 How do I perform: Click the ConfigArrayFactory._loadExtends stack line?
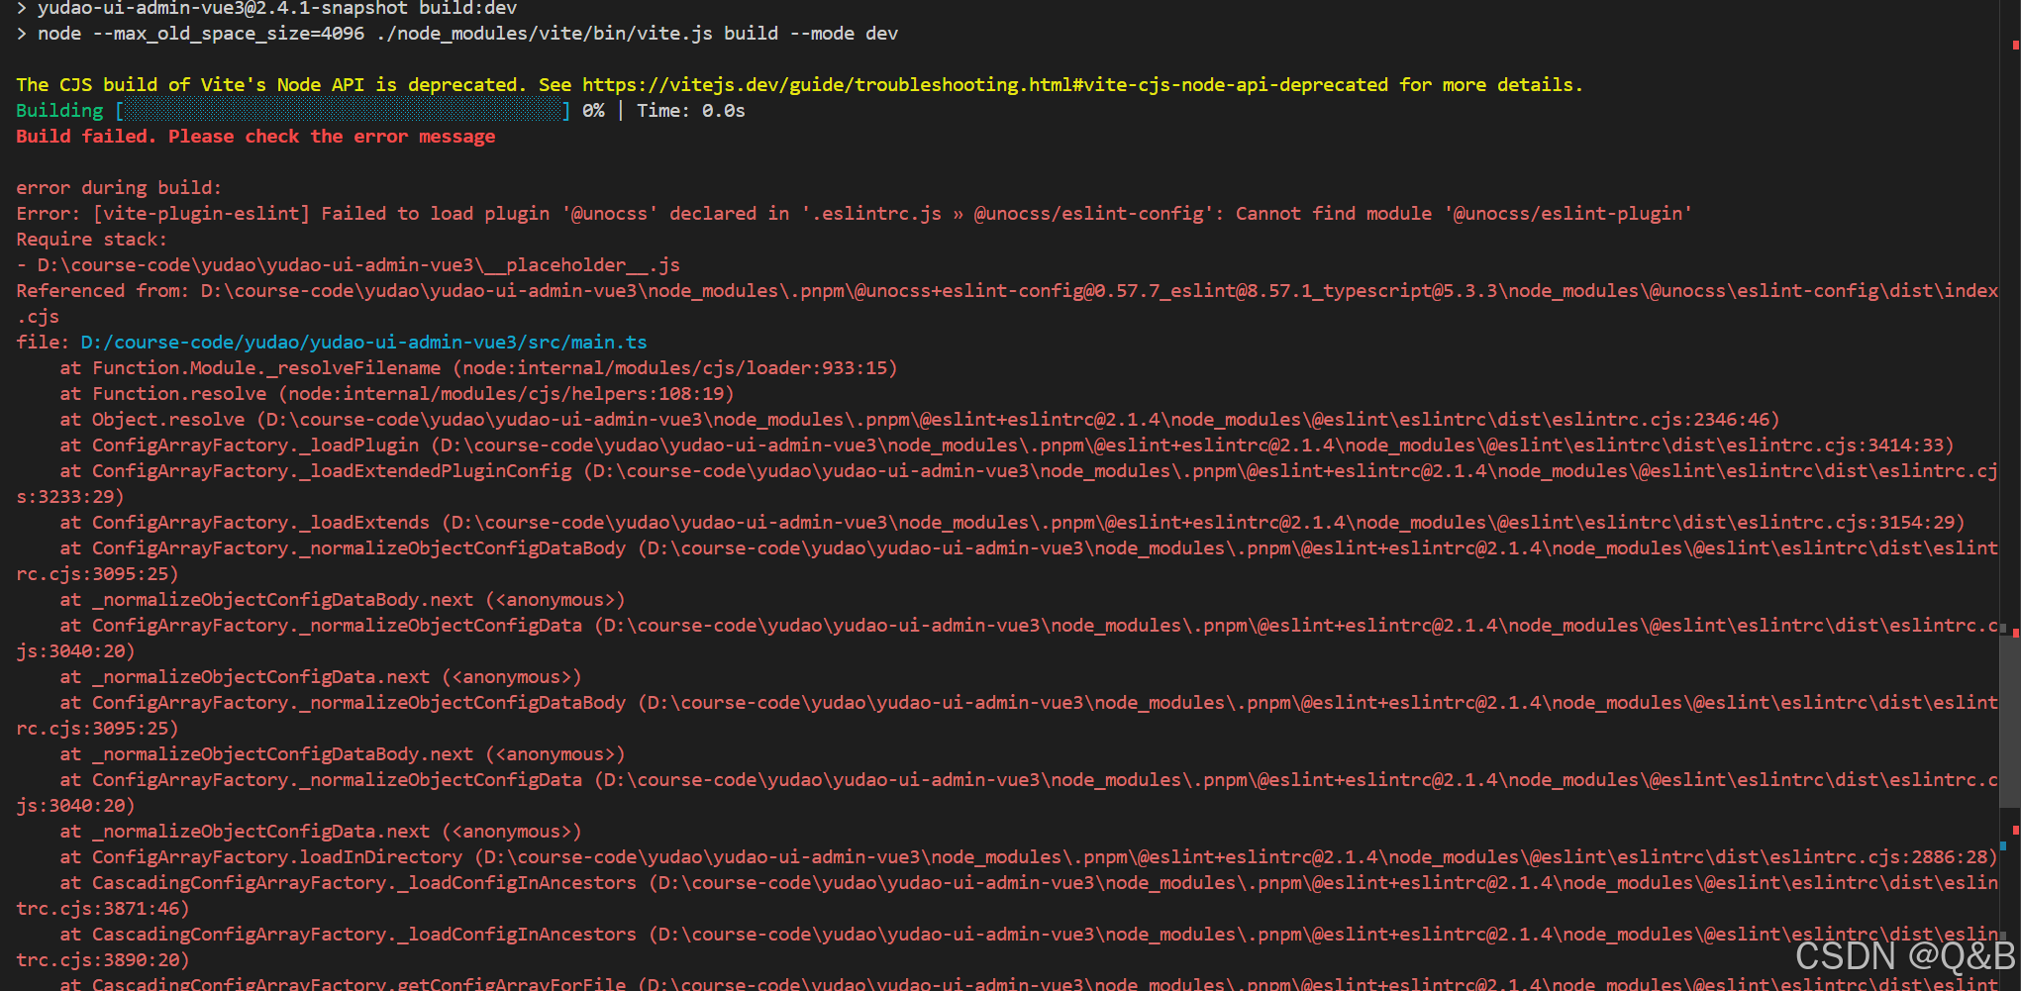1012,523
